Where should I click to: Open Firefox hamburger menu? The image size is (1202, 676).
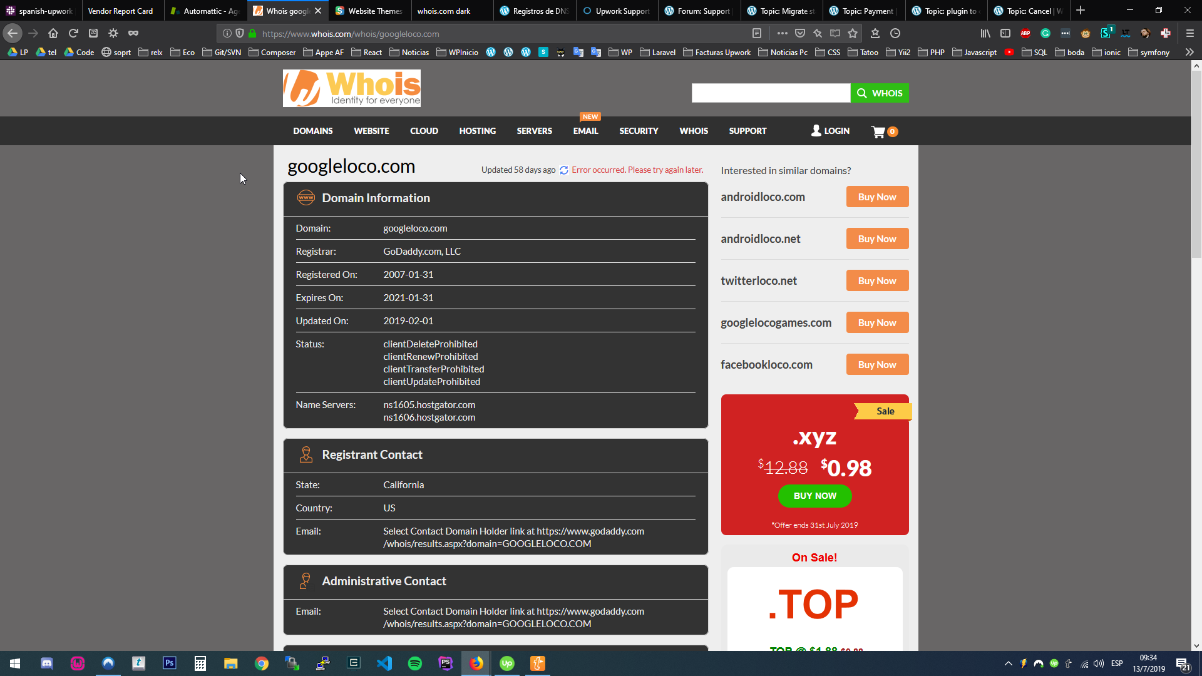click(1190, 33)
